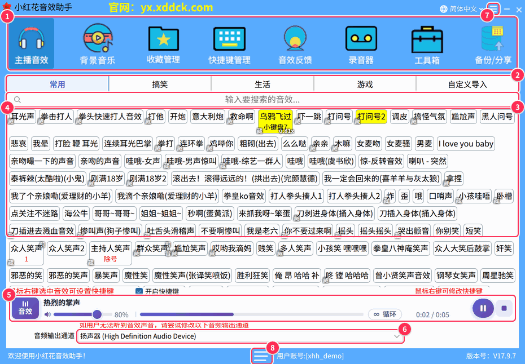Play the I love you baby sound
Screen dimensions: 525x364
coord(466,144)
